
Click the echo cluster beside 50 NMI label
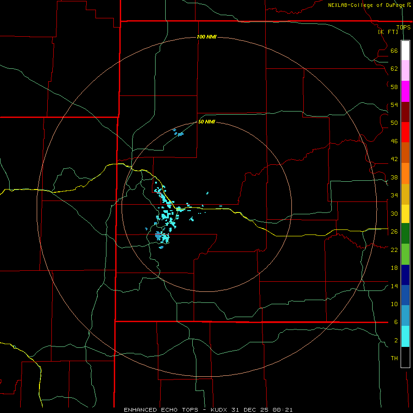(179, 133)
